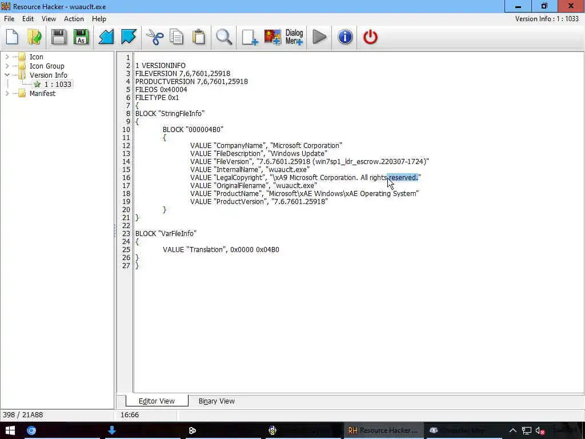Select the Manifest tree node

point(42,93)
